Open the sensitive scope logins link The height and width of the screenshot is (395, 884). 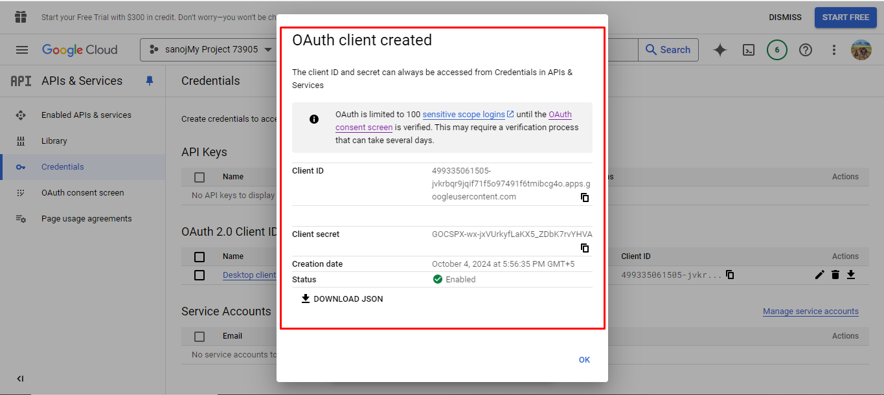pos(468,115)
